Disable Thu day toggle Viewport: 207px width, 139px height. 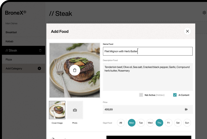[x=159, y=123]
